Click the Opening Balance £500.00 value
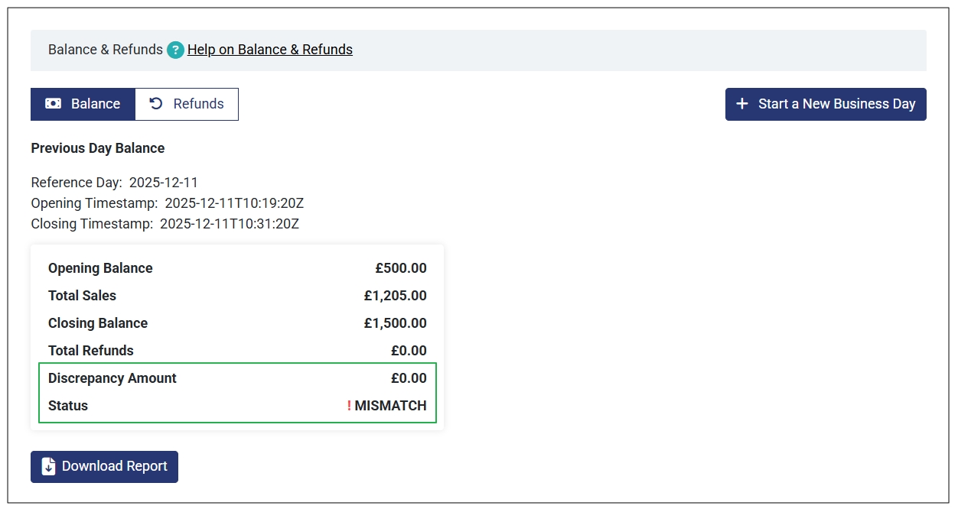This screenshot has height=512, width=958. tap(400, 268)
